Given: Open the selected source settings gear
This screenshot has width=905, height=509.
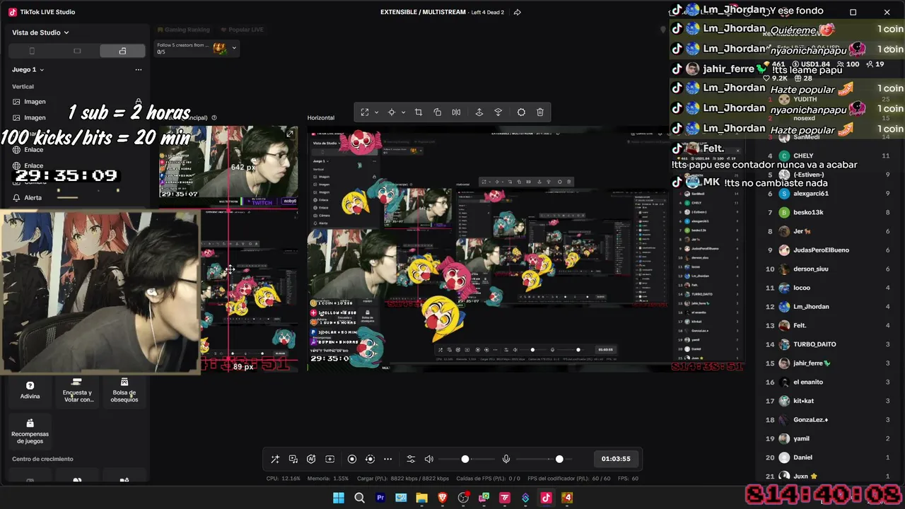Looking at the screenshot, I should pos(521,112).
